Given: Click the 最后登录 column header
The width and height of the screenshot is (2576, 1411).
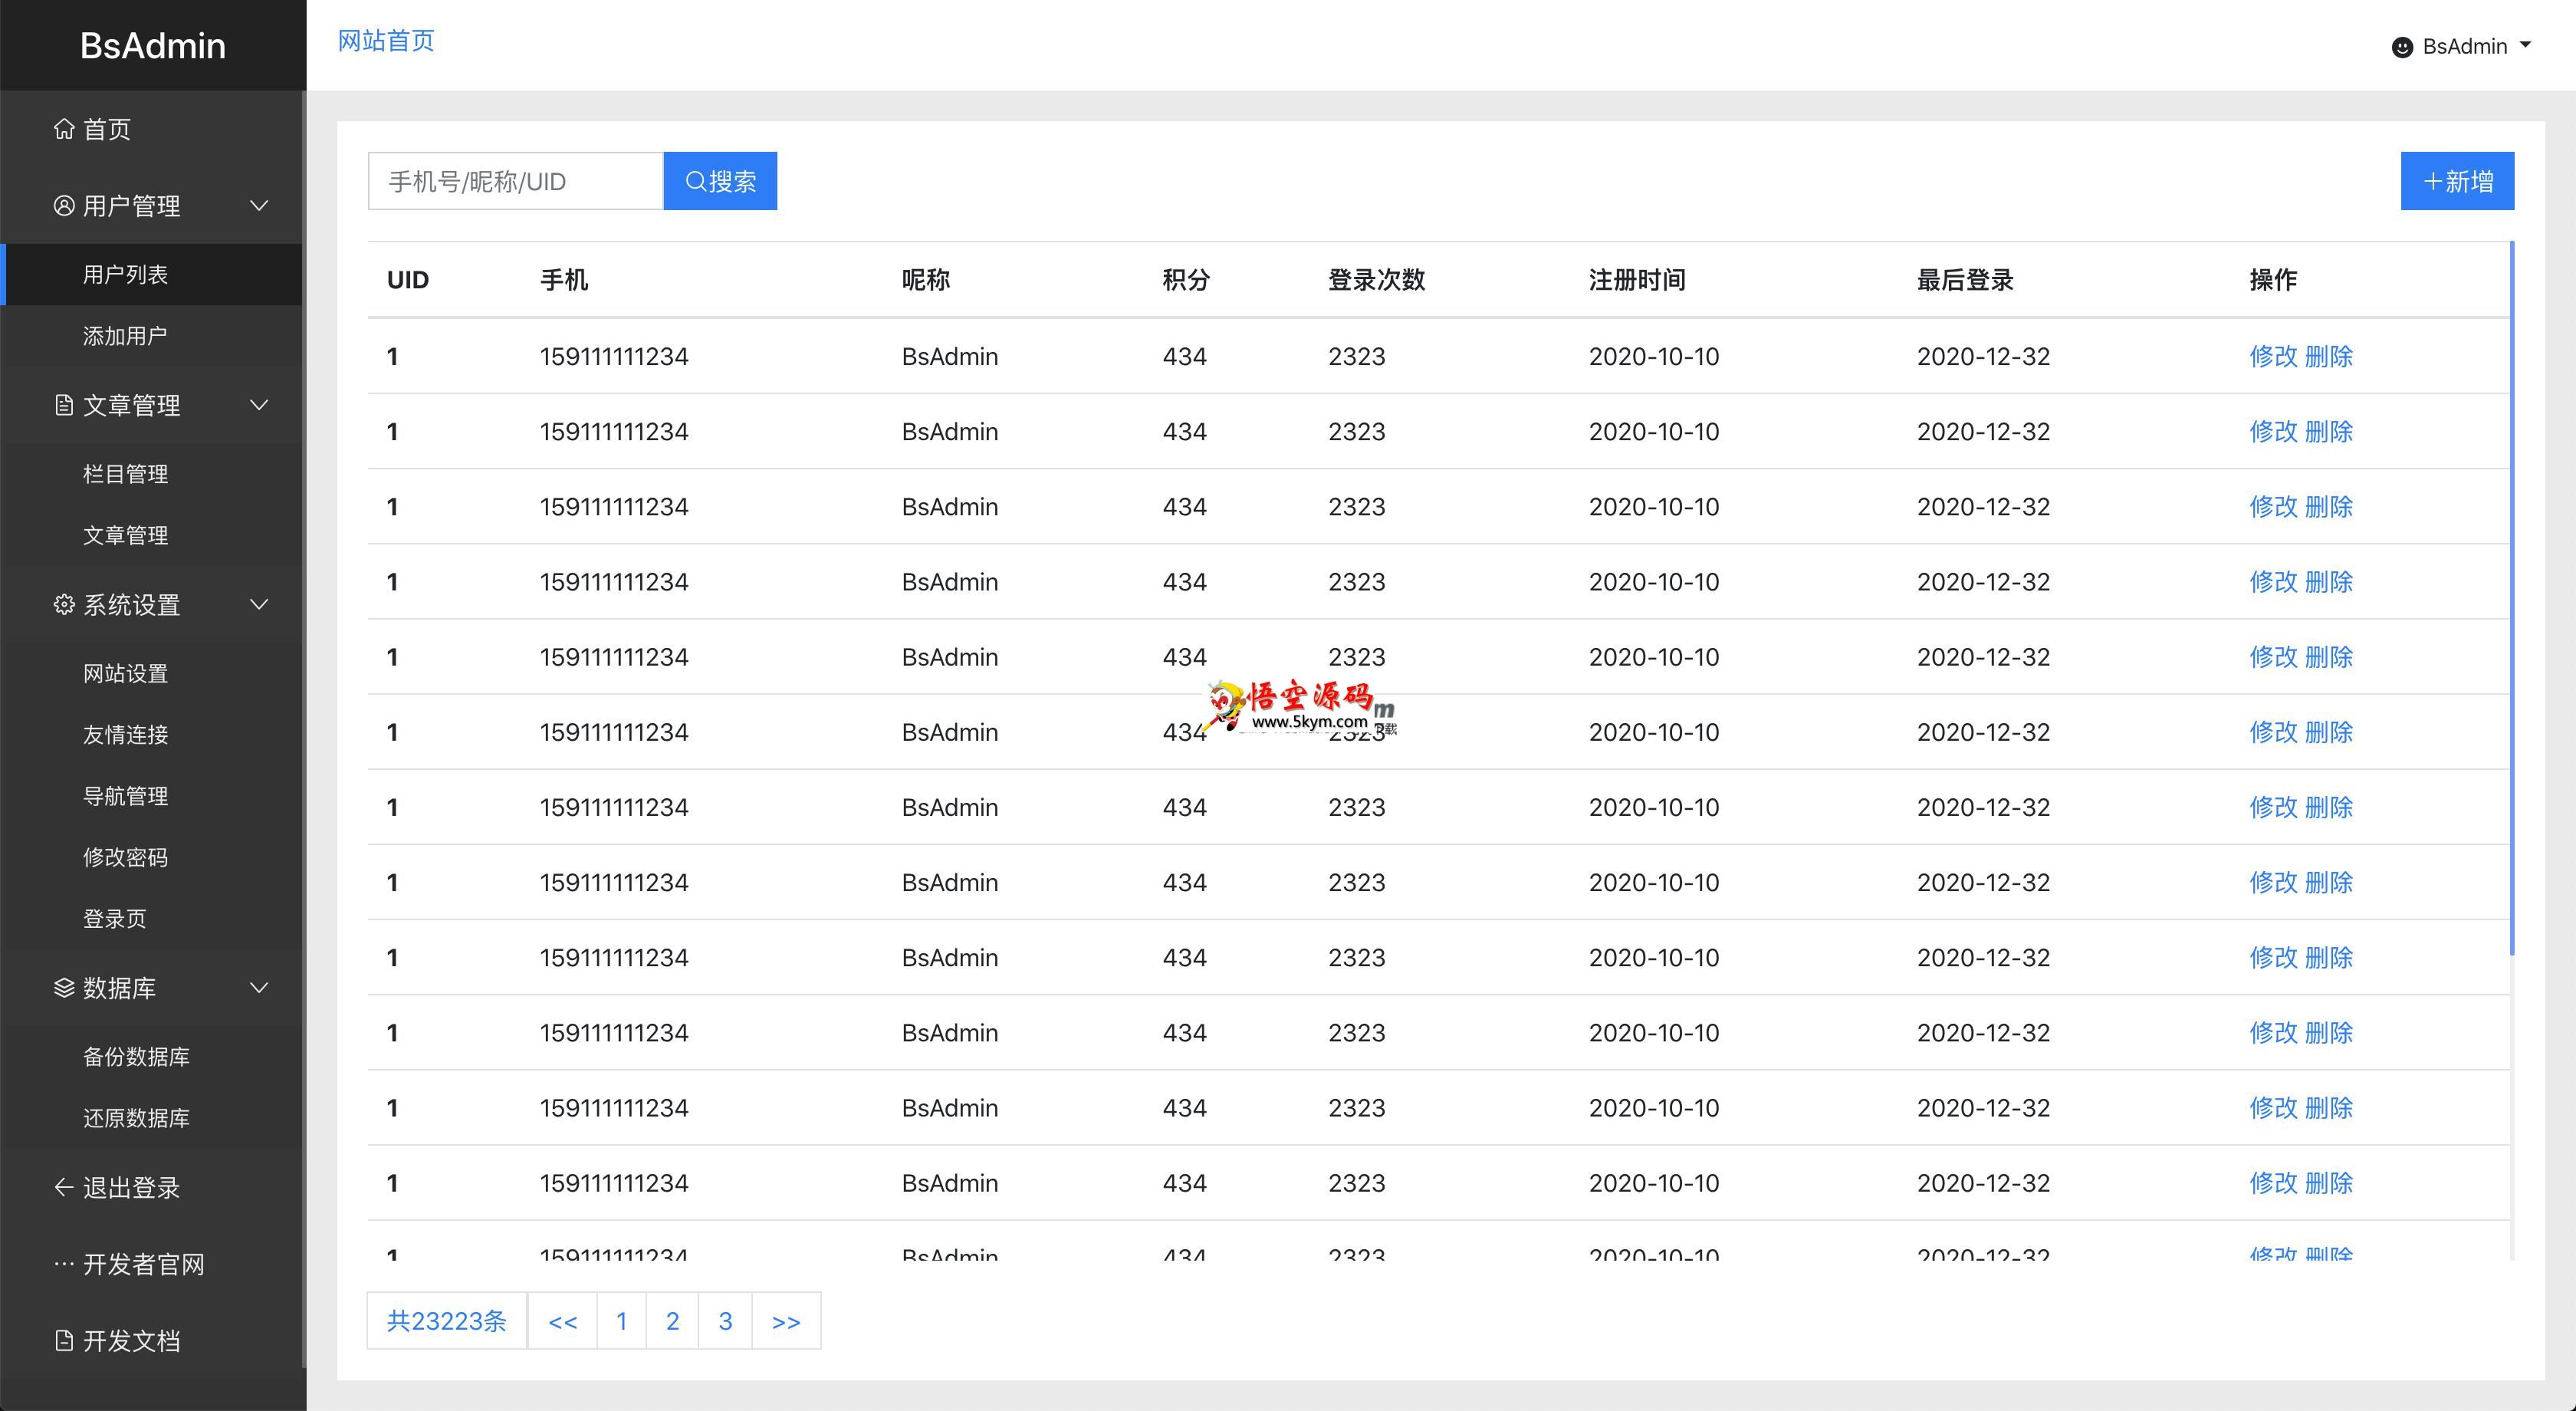Looking at the screenshot, I should [x=1965, y=279].
